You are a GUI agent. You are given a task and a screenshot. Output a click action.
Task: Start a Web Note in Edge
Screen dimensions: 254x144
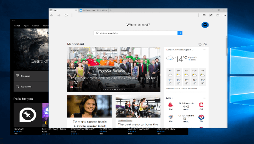click(211, 15)
